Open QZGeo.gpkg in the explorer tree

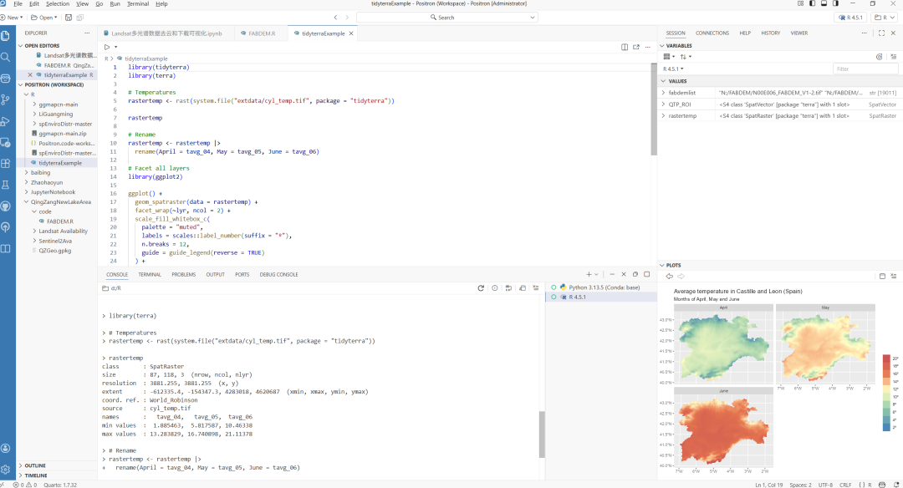[54, 251]
